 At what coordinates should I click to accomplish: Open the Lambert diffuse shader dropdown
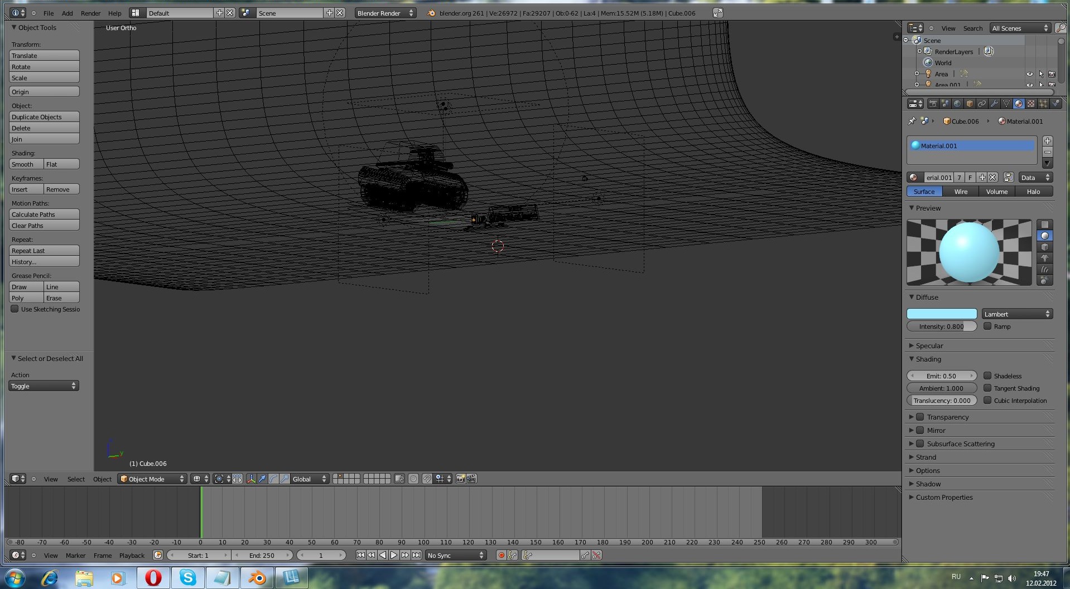click(1017, 314)
